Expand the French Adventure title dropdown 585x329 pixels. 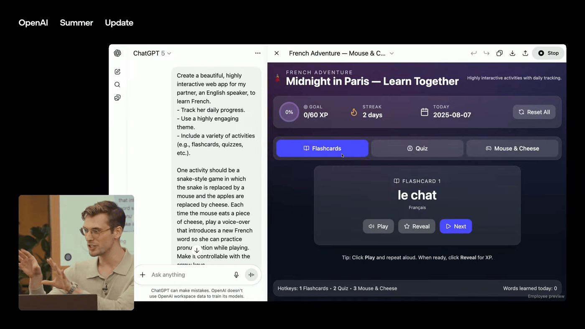392,54
